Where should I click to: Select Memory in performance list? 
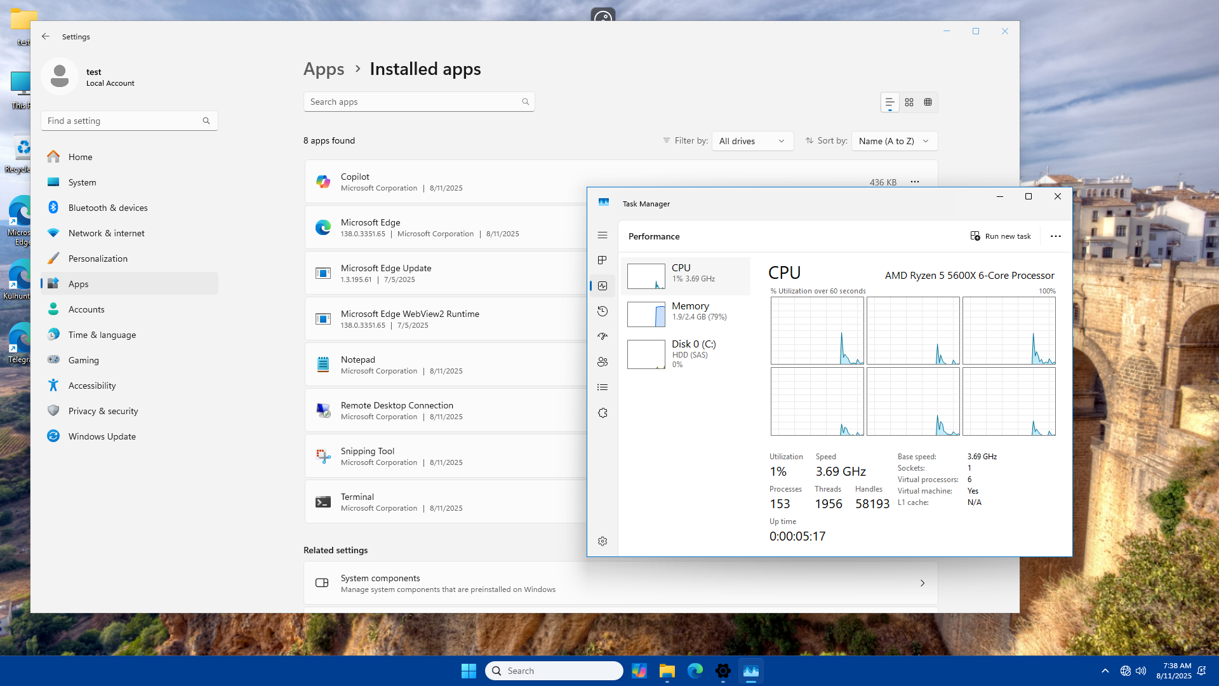(686, 314)
